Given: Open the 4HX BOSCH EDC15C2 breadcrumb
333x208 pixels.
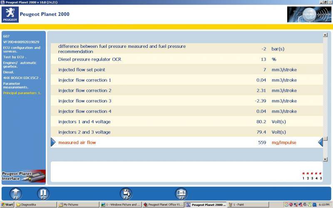Looking at the screenshot, I should coord(22,78).
